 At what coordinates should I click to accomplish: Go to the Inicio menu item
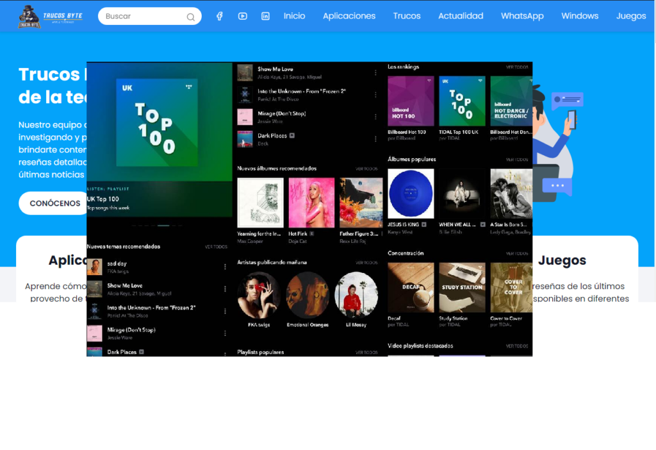[294, 16]
